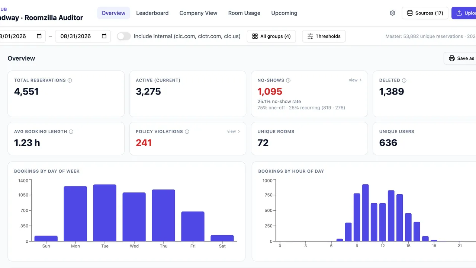Click the Fri bar in day-of-week chart
476x268 pixels.
click(193, 226)
